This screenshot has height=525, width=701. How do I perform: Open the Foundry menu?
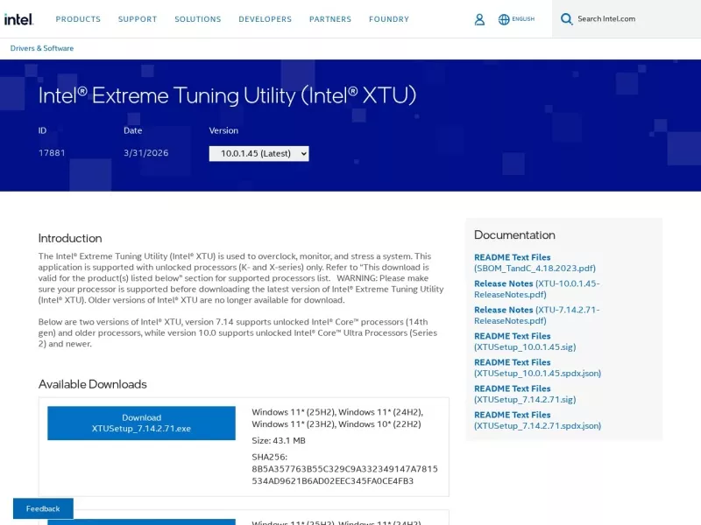coord(389,19)
